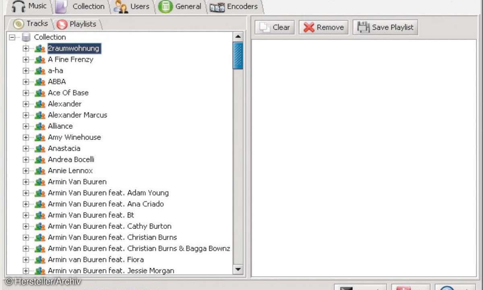
Task: Click the floppy disk icon on Save Playlist
Action: pos(363,27)
